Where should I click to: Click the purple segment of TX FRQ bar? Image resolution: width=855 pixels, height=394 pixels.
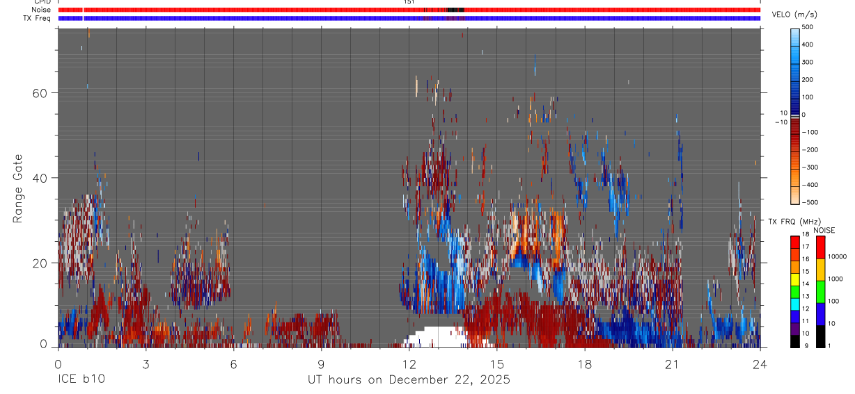point(795,328)
